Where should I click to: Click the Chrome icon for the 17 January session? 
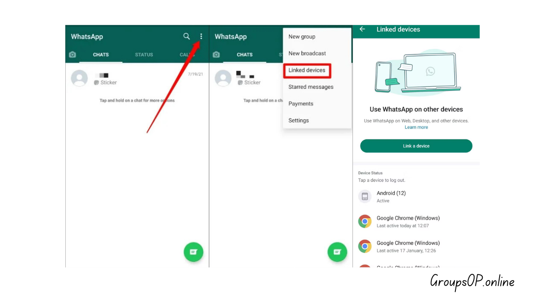[x=365, y=246]
